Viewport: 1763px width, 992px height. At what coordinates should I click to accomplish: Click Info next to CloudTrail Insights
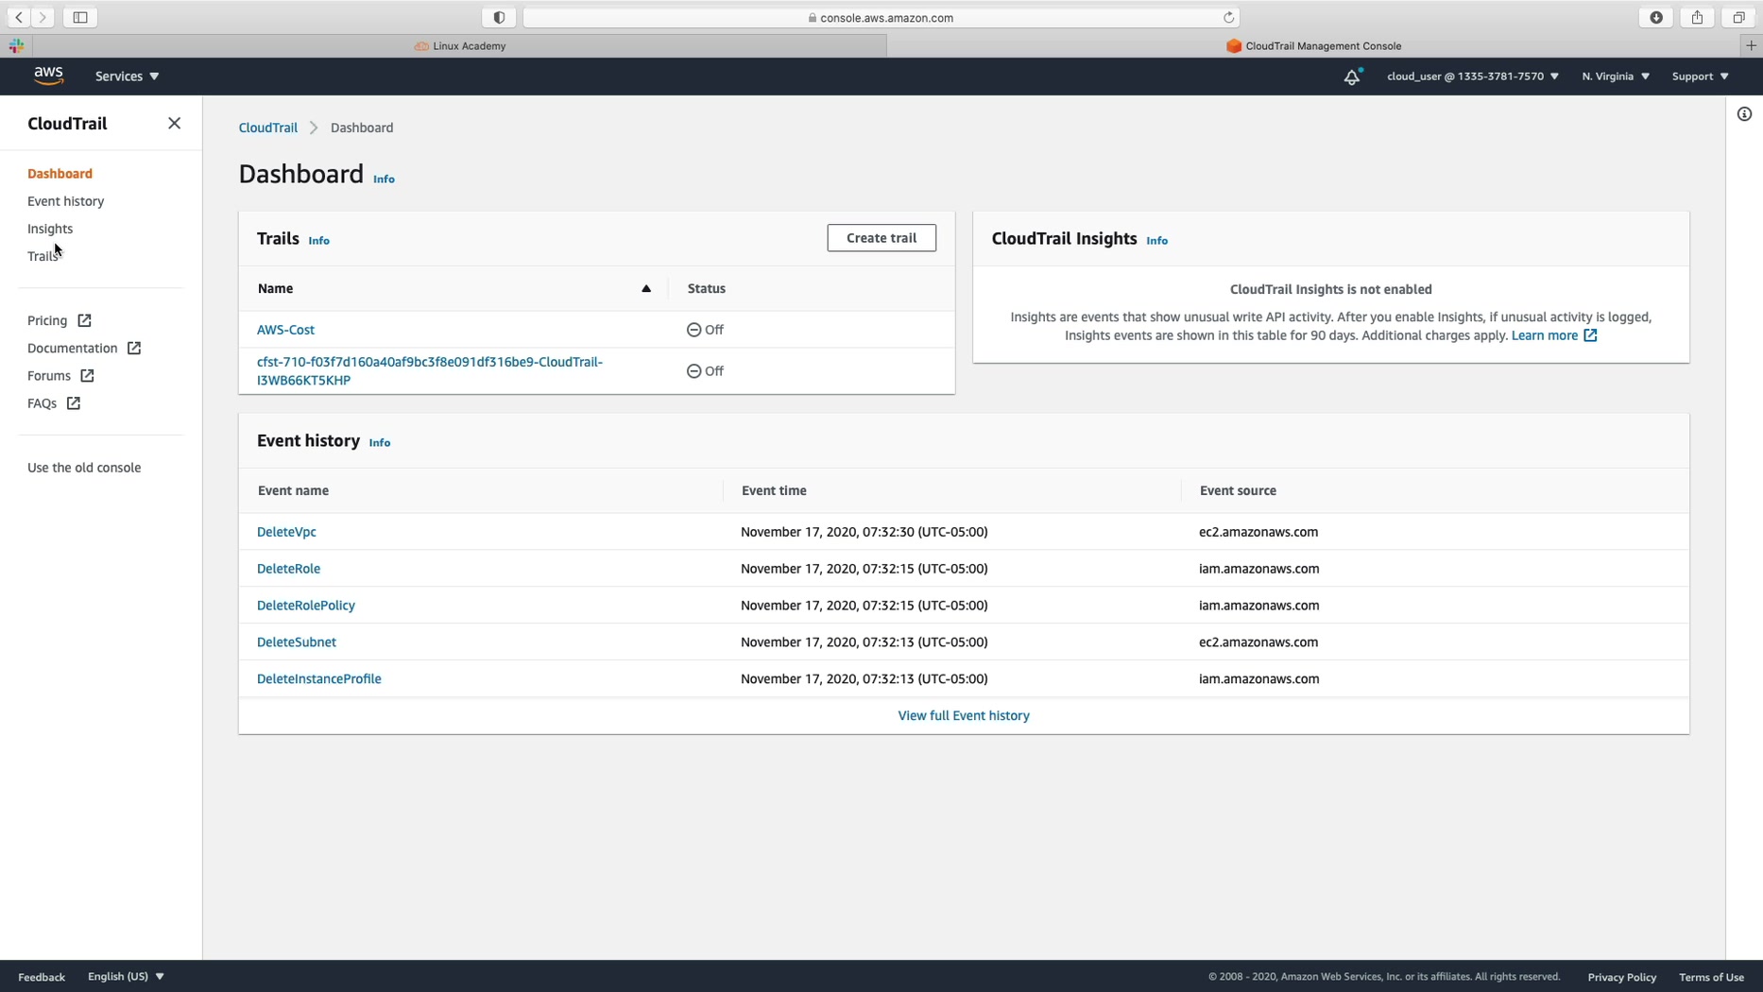1156,241
